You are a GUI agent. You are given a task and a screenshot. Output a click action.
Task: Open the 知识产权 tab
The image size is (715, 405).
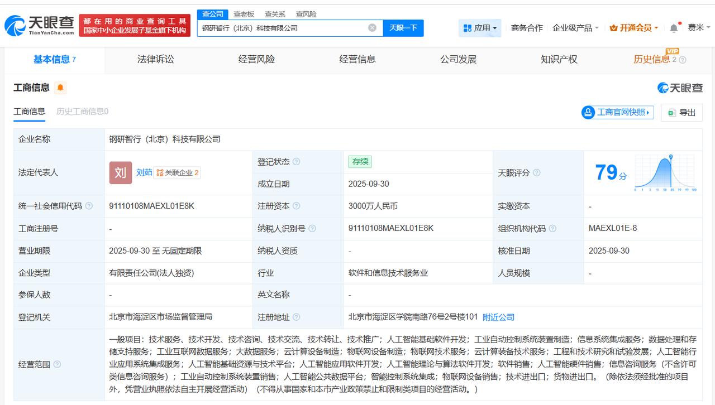point(559,59)
